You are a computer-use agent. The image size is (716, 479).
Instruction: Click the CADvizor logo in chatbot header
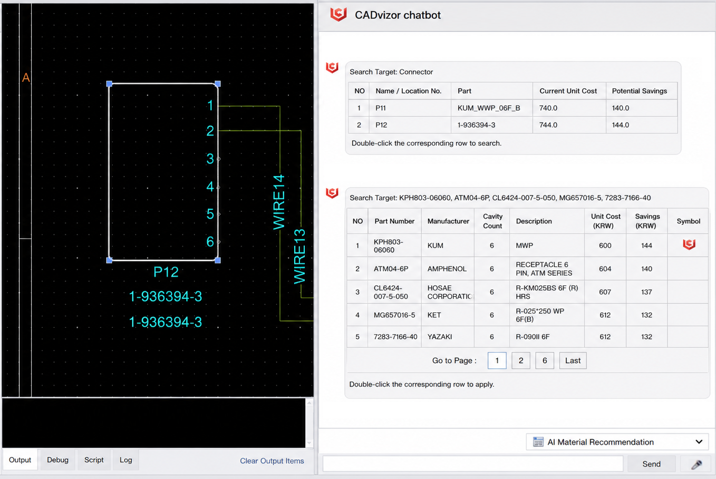coord(338,14)
